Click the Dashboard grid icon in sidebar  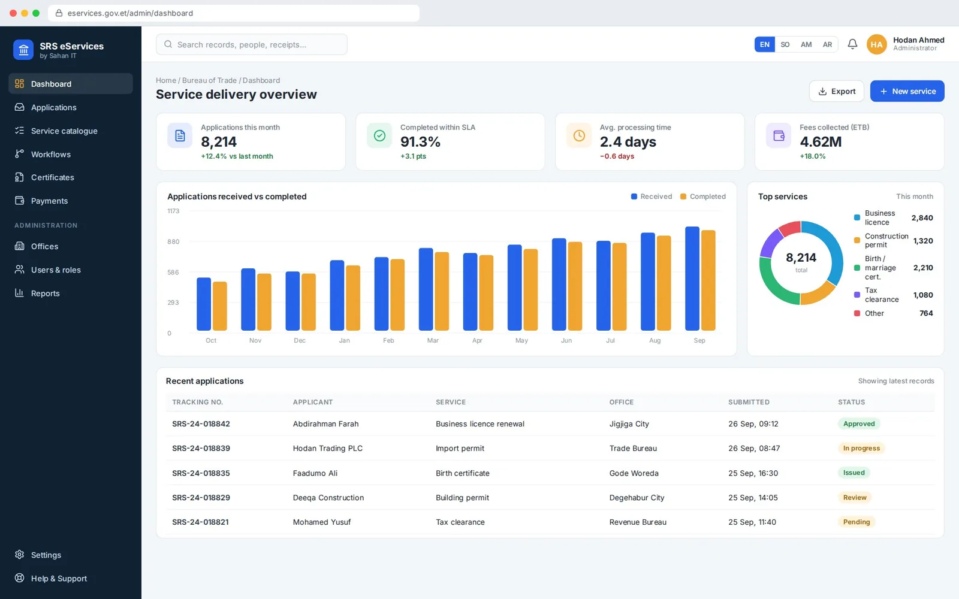coord(20,84)
